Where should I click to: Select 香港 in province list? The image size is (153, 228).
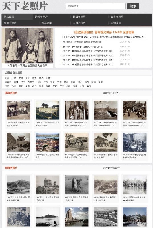34,78
